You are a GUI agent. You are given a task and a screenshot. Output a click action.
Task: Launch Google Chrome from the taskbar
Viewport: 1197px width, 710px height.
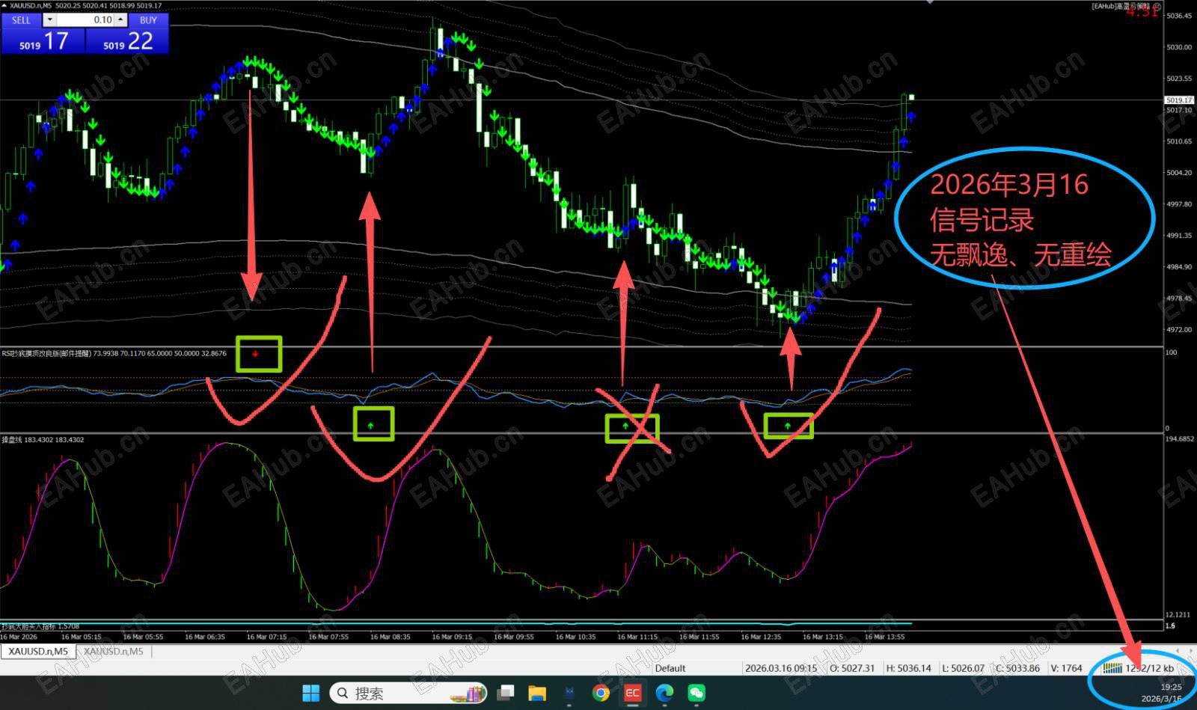click(x=601, y=694)
